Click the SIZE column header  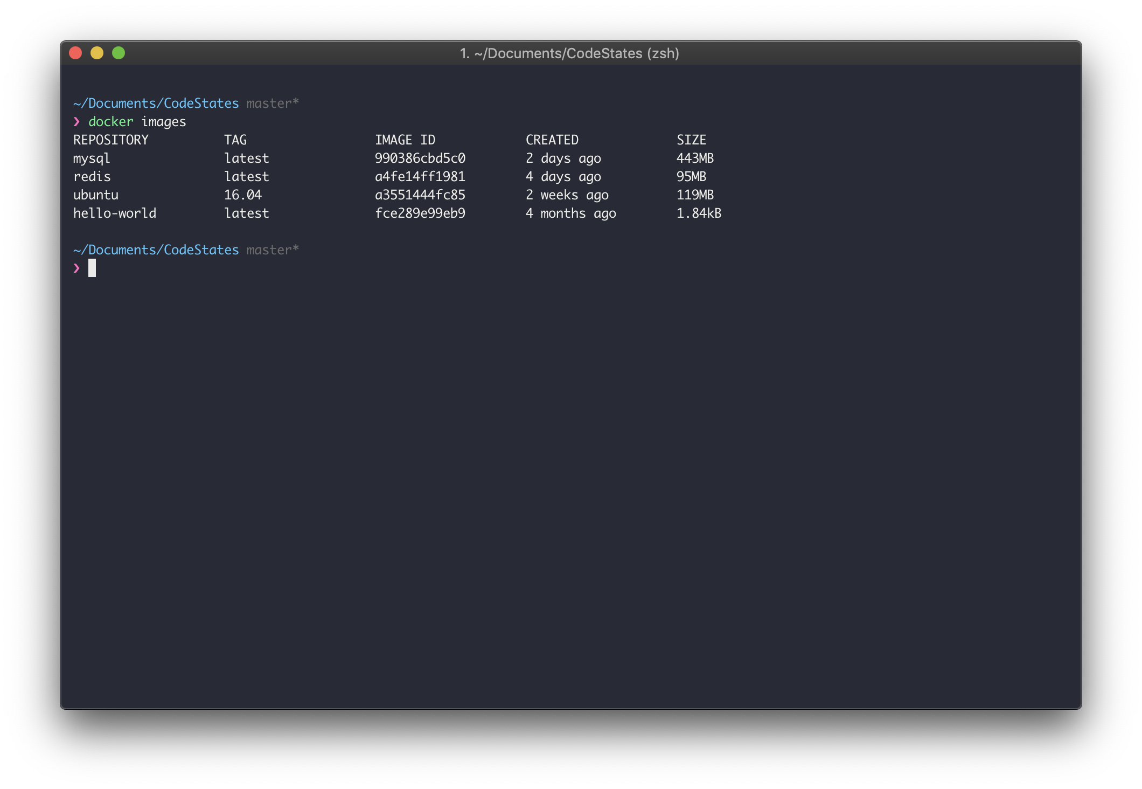(x=691, y=140)
